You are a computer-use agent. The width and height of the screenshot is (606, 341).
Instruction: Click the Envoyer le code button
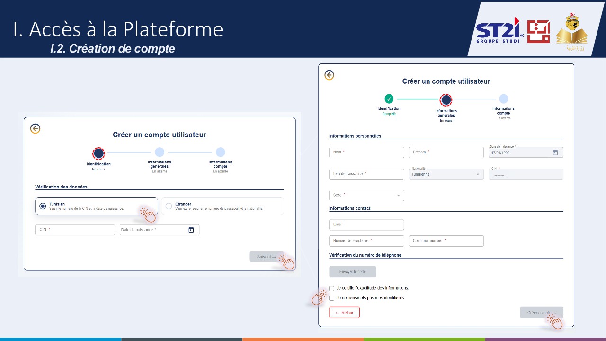(x=352, y=272)
